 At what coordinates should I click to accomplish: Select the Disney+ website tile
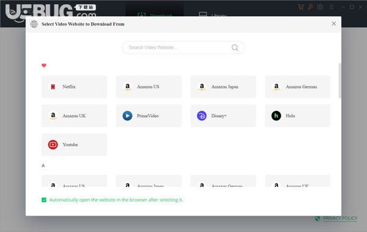223,115
